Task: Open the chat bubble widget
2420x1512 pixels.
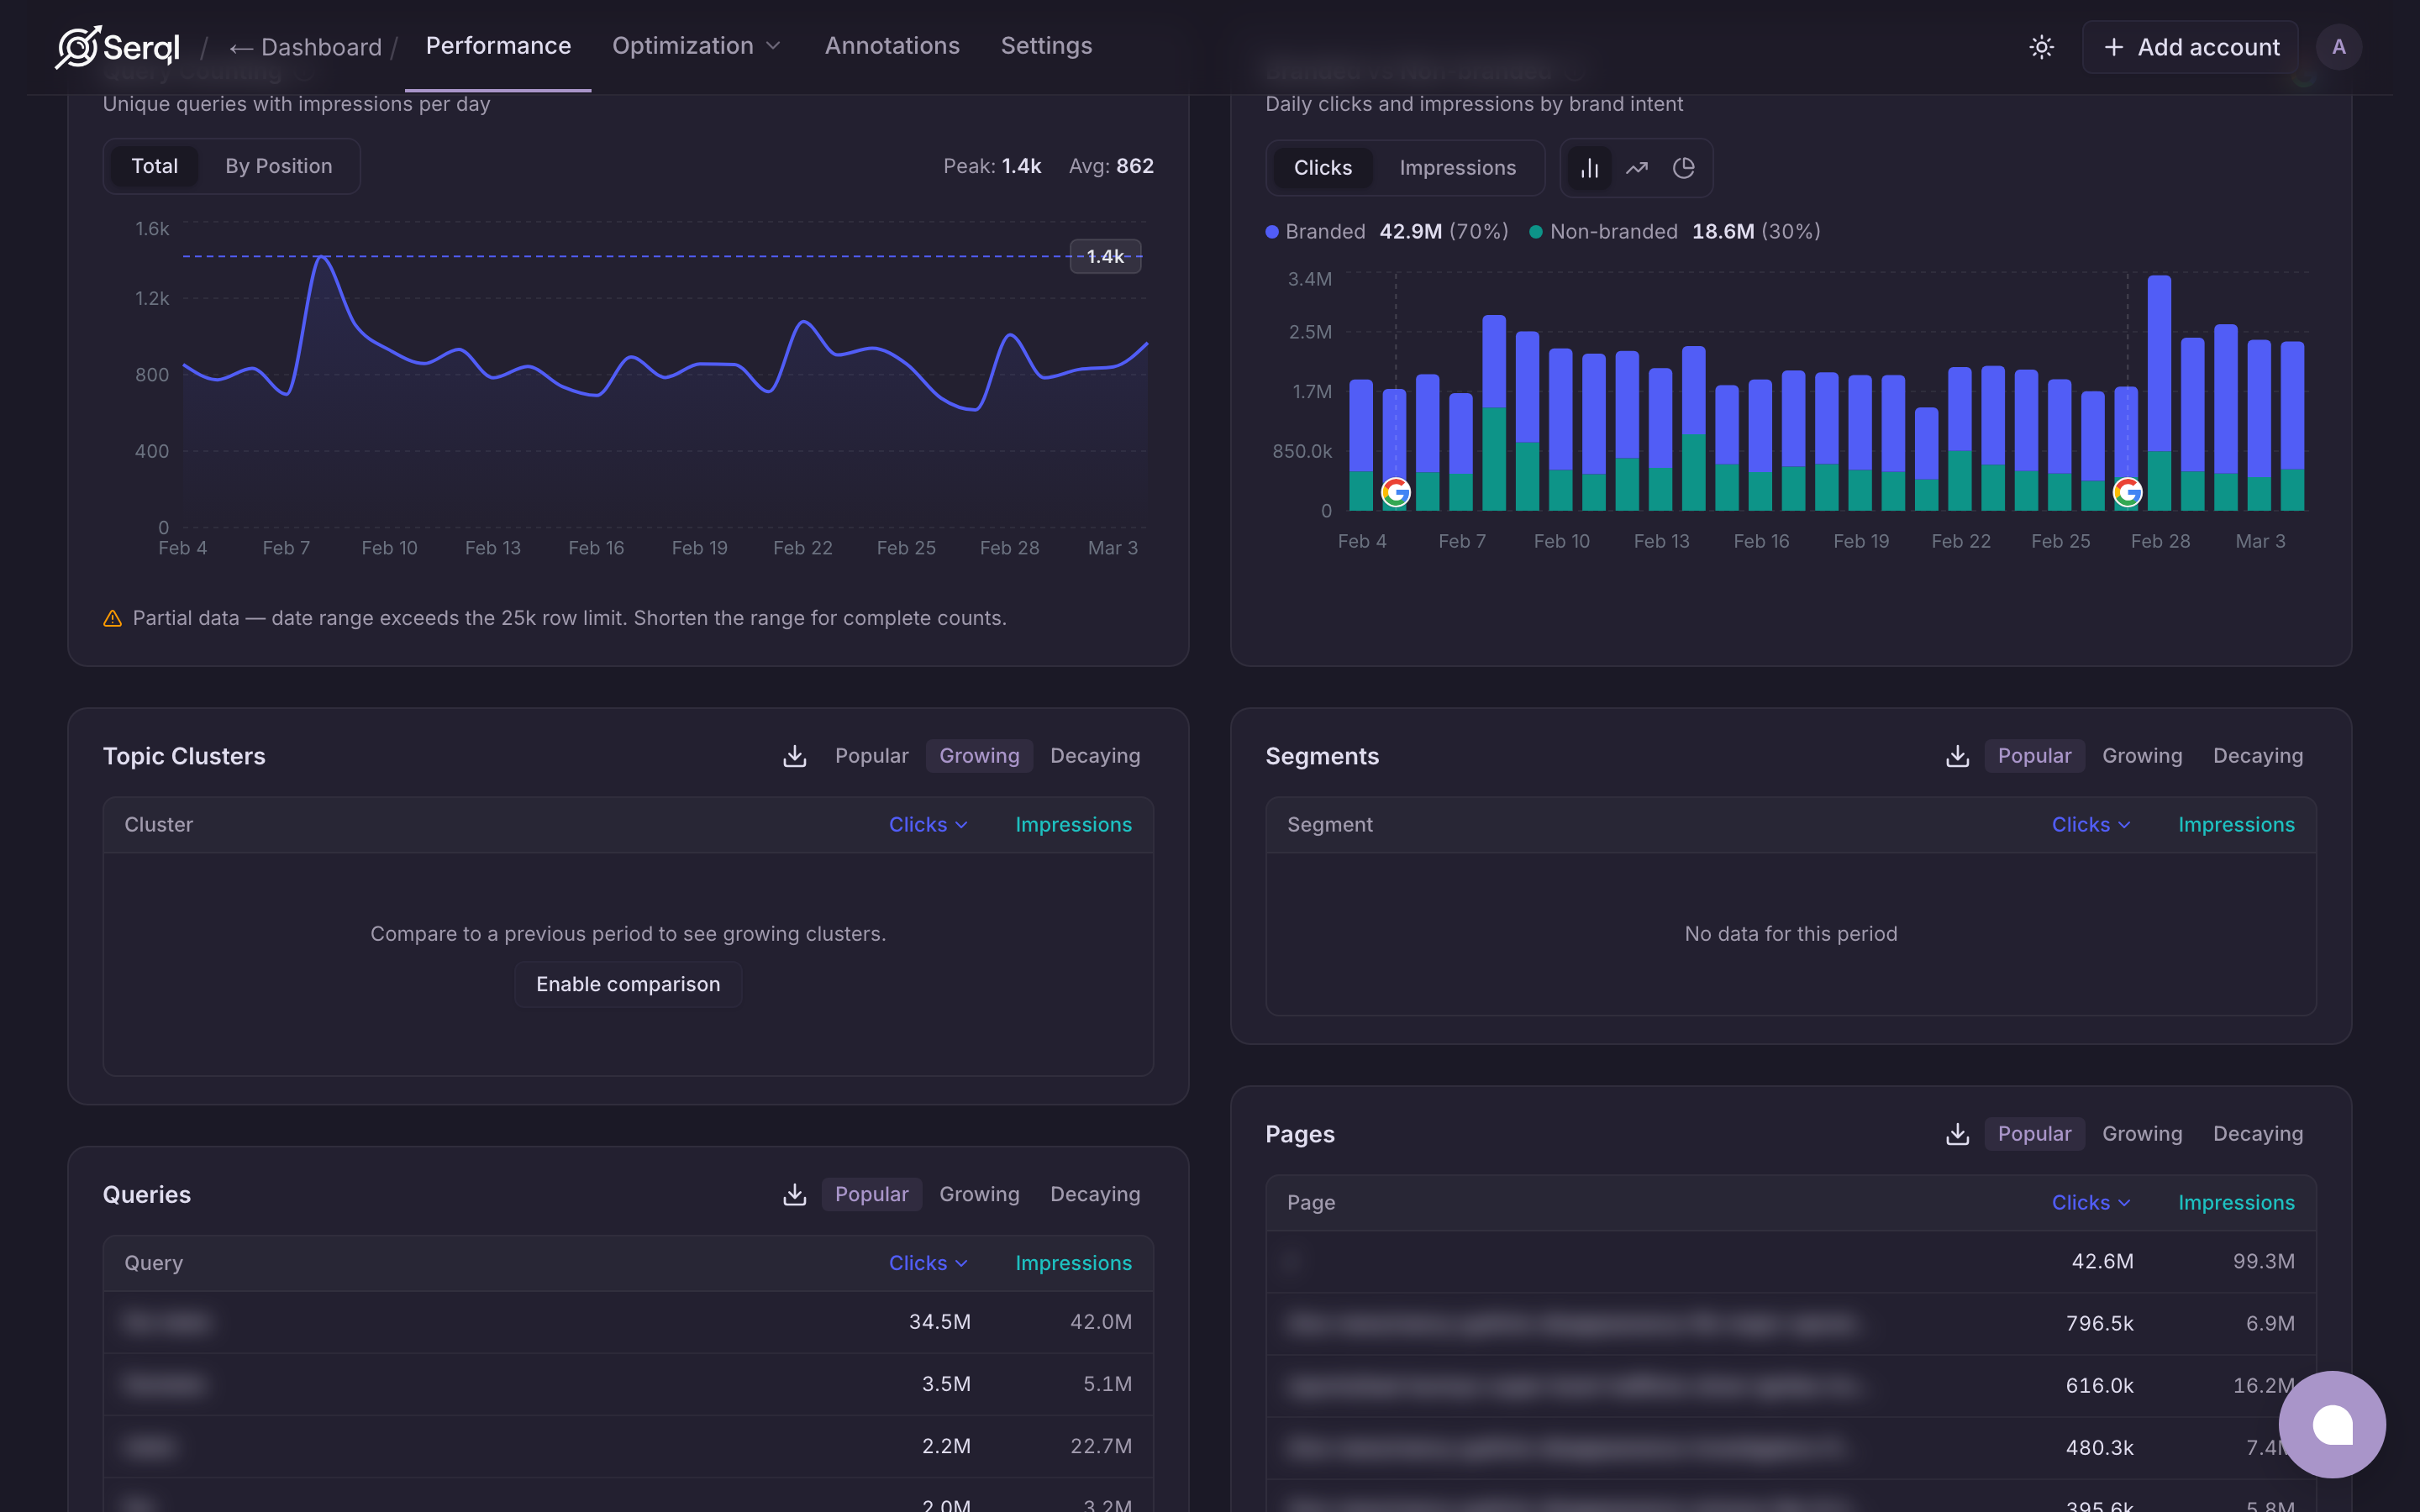Action: (2331, 1424)
